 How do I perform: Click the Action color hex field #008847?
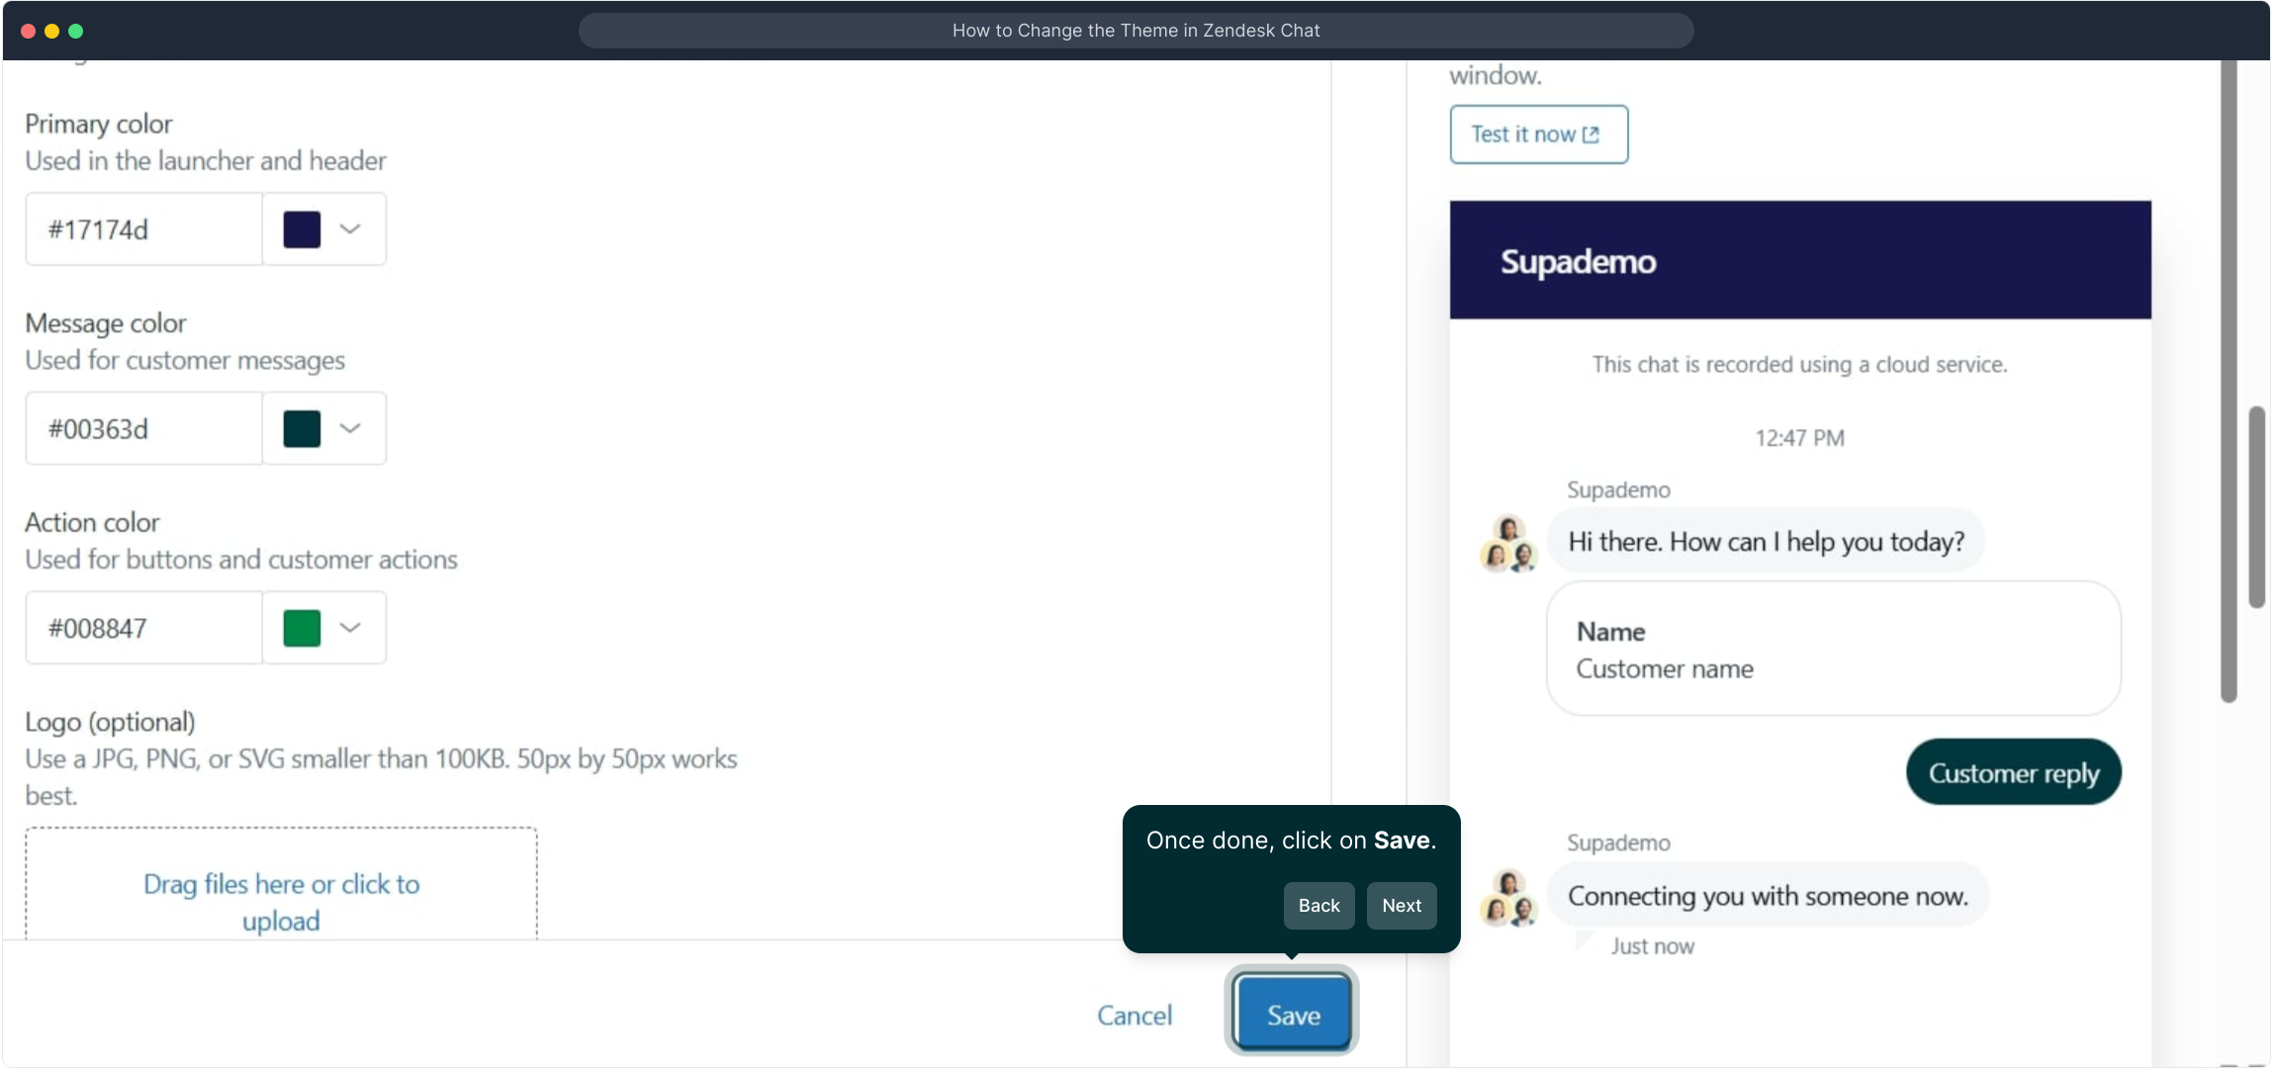coord(144,628)
